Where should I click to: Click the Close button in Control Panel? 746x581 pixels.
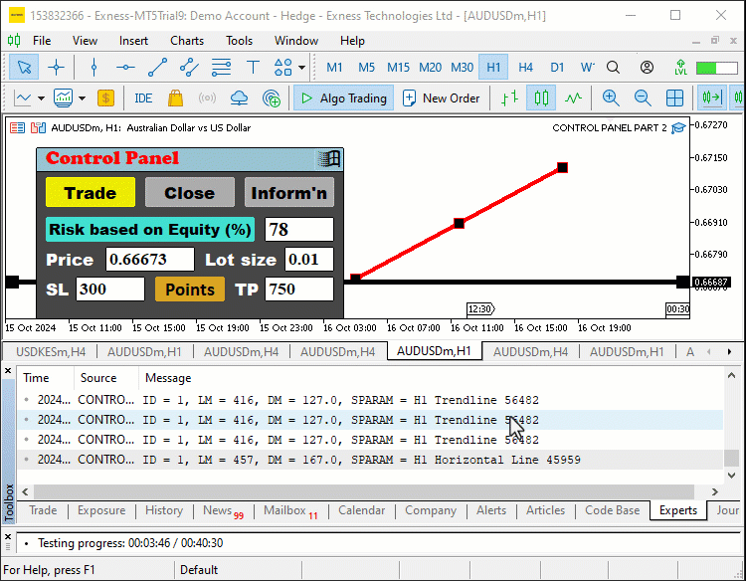pos(189,193)
